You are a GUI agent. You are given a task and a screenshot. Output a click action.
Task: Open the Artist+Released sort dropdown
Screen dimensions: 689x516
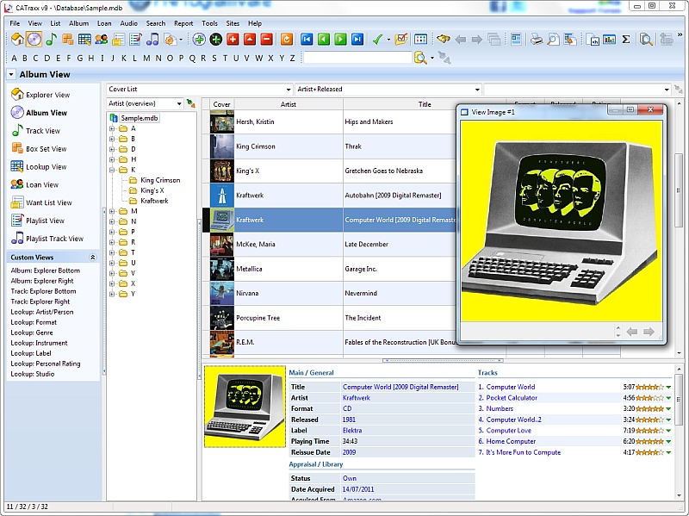coord(477,90)
